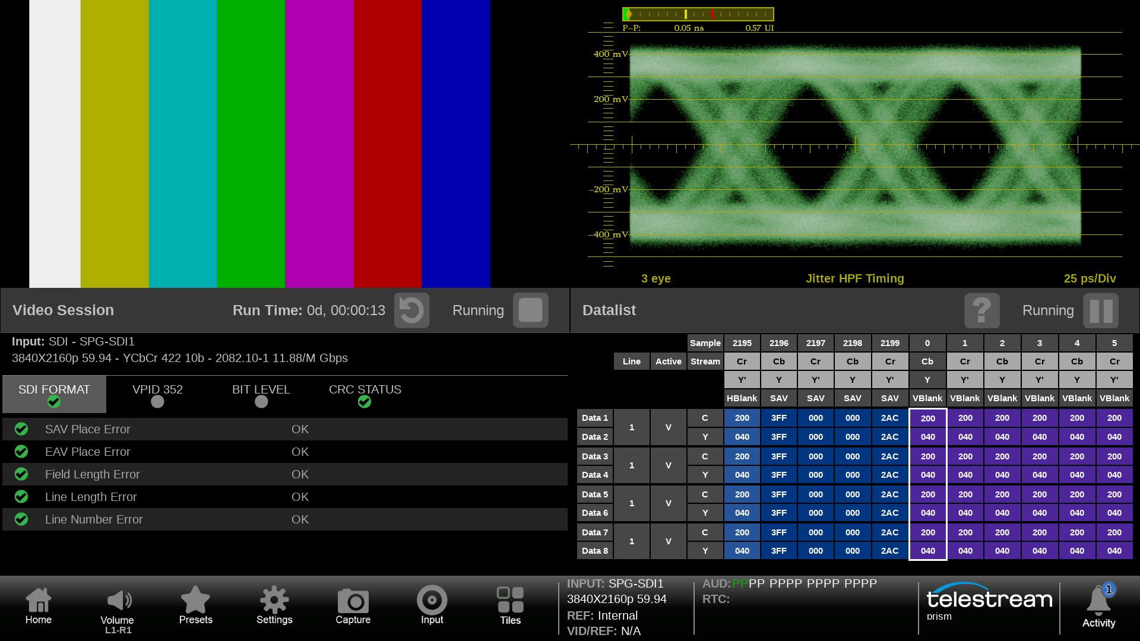The image size is (1140, 641).
Task: Reset the Video Session run time
Action: (x=411, y=310)
